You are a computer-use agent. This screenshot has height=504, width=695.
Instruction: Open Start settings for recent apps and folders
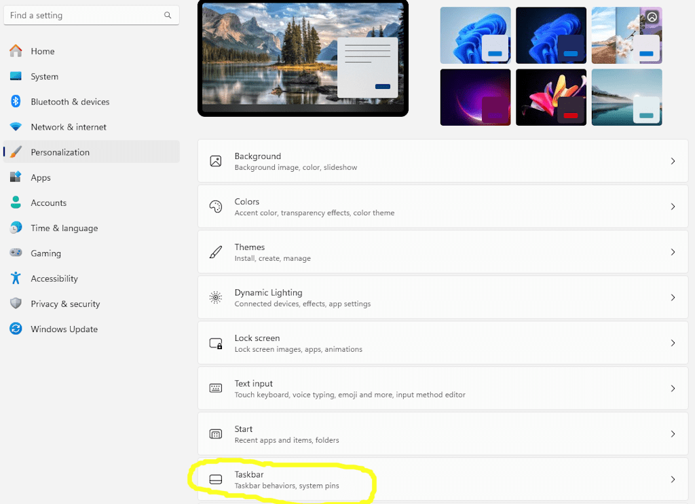tap(443, 433)
